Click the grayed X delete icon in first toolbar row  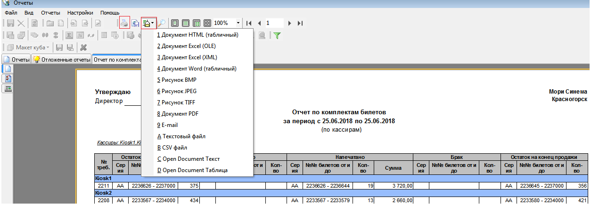pos(21,23)
